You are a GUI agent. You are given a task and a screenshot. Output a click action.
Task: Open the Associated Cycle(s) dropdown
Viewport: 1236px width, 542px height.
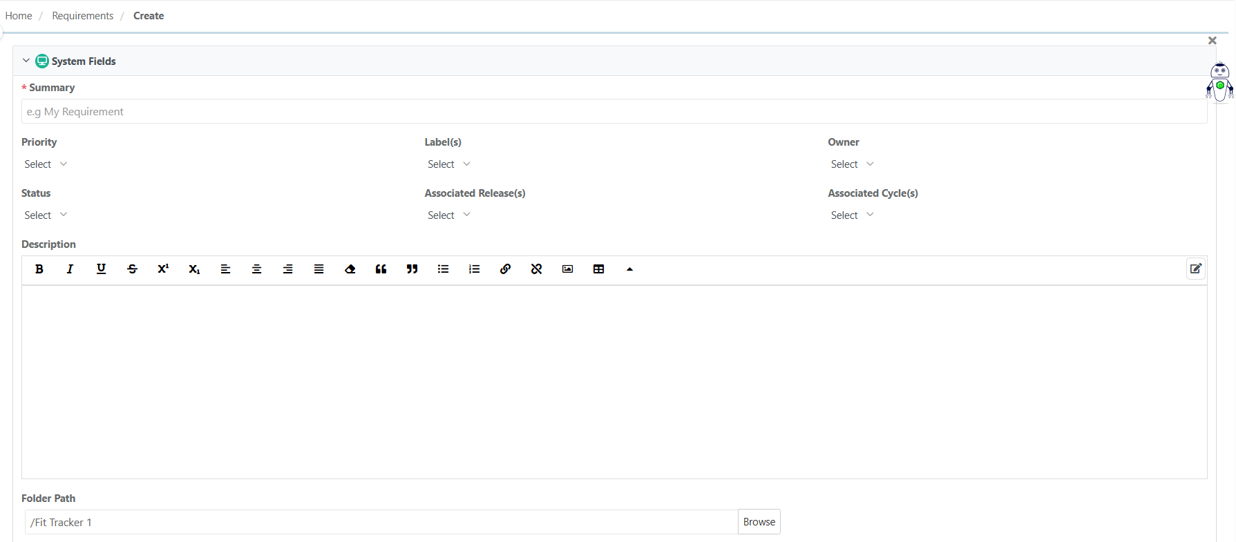853,215
